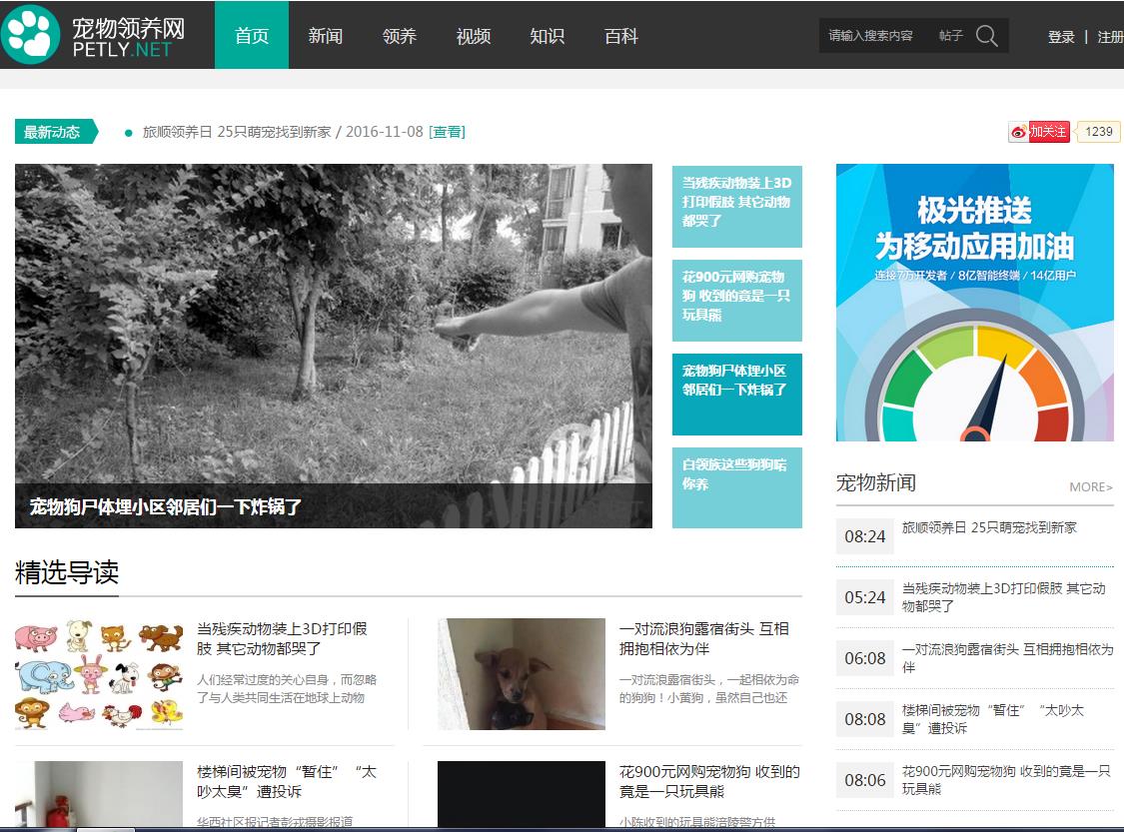Click the puppy in corner thumbnail
1124x832 pixels.
pos(522,674)
